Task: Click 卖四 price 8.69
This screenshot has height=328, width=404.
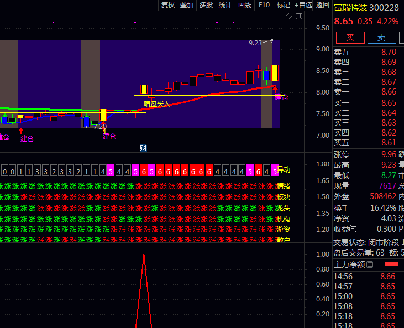Action: [389, 62]
